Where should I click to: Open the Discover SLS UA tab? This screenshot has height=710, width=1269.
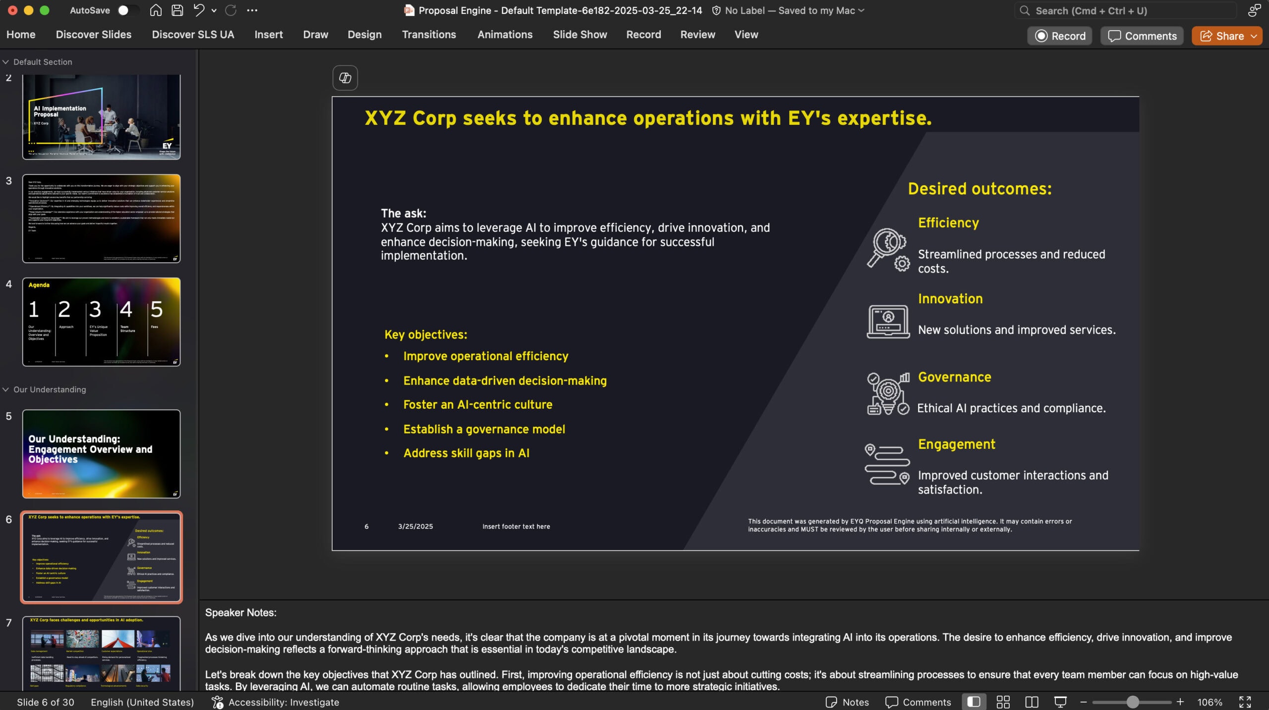click(x=193, y=35)
